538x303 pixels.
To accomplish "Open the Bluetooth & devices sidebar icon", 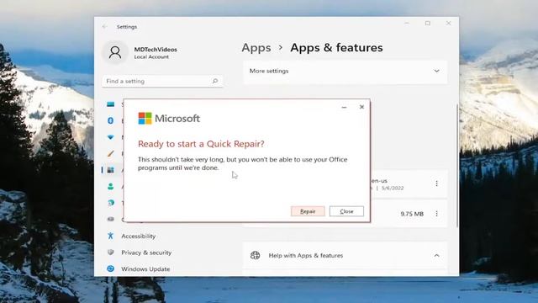I will coord(110,120).
